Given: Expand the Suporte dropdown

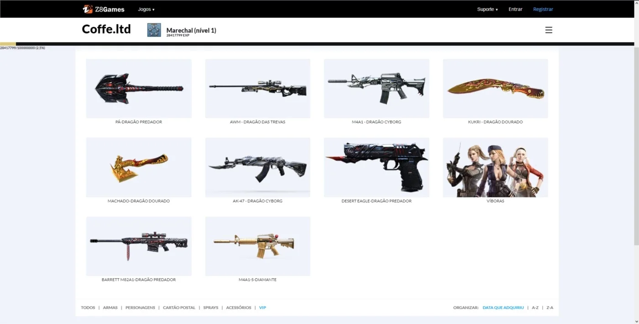Looking at the screenshot, I should click(487, 9).
